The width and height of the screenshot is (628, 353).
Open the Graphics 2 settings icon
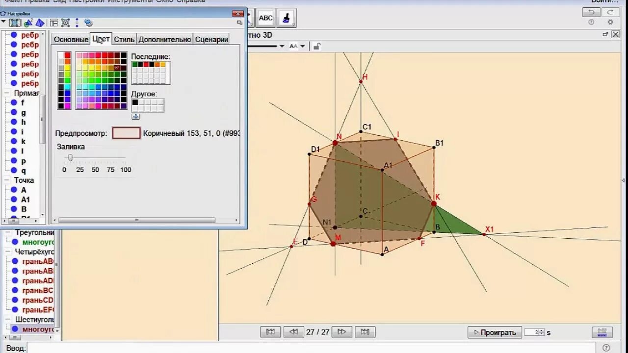(28, 23)
